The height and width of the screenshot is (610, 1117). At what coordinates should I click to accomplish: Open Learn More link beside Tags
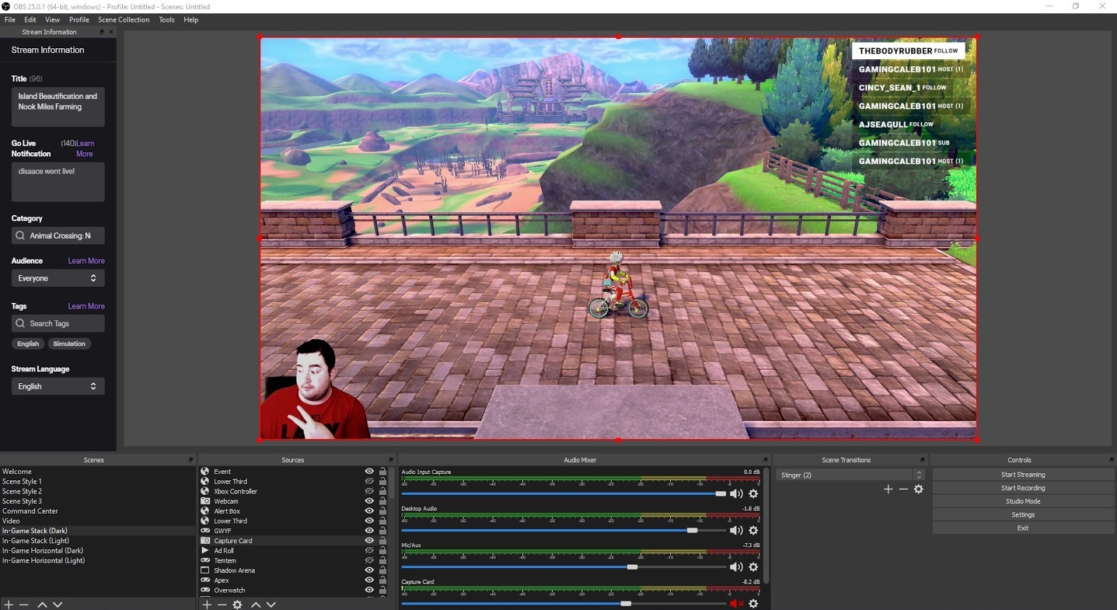point(86,306)
